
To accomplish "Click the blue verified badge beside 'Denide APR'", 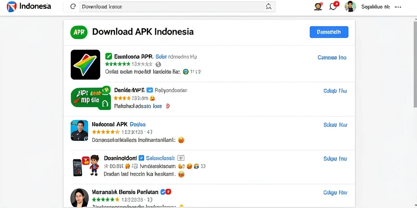I will pyautogui.click(x=150, y=90).
